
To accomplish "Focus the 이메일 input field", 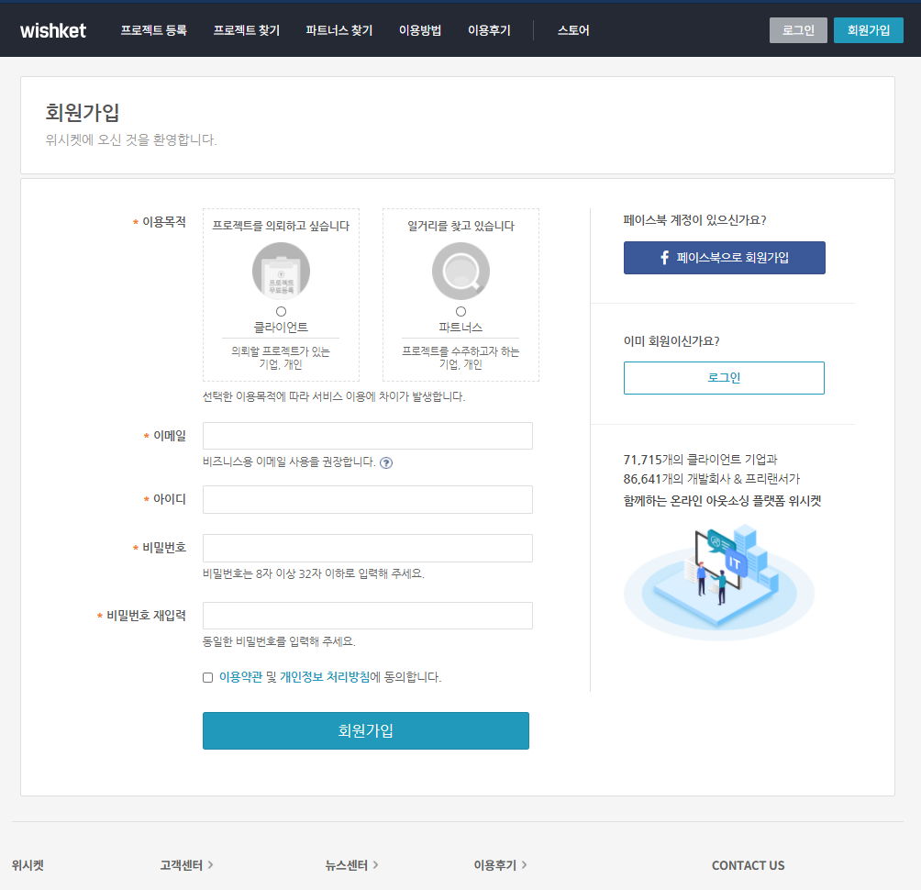I will tap(368, 436).
